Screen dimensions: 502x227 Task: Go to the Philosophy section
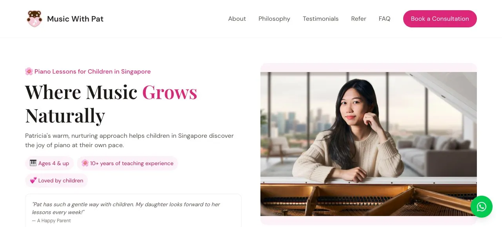tap(274, 19)
